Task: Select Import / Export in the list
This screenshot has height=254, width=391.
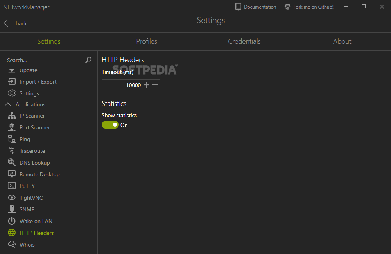Action: coord(38,82)
